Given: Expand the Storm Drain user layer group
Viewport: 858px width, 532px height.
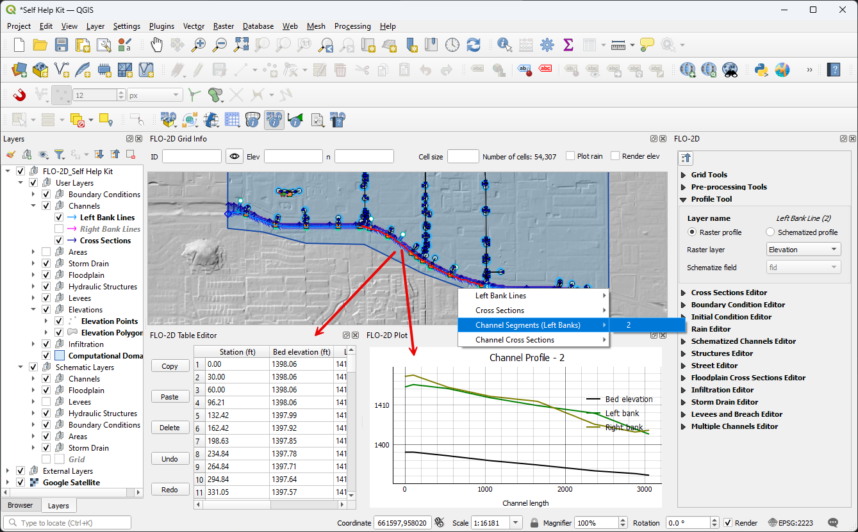Looking at the screenshot, I should click(x=34, y=264).
